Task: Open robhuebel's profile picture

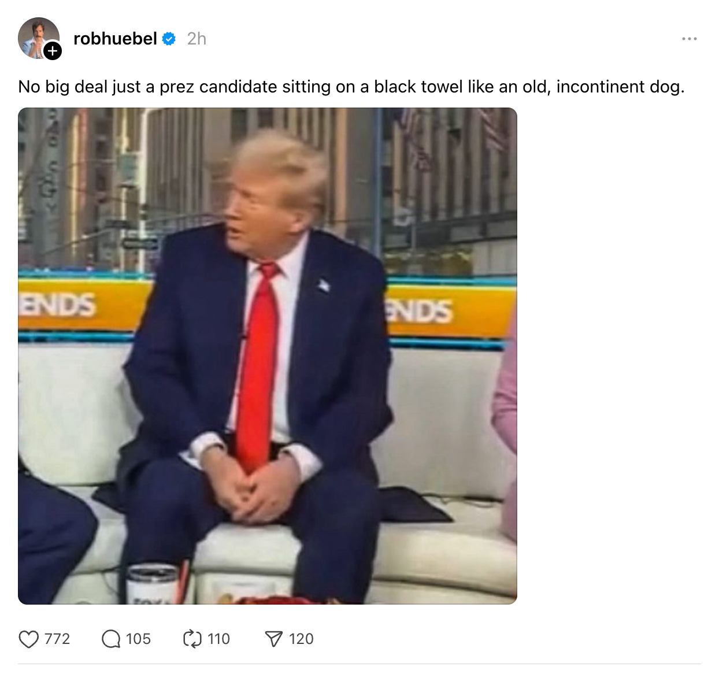Action: pos(39,38)
